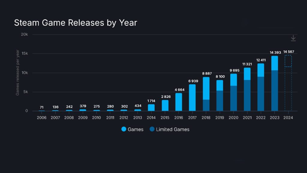Select the 2014 axis year label
Image resolution: width=307 pixels, height=173 pixels.
(151, 117)
